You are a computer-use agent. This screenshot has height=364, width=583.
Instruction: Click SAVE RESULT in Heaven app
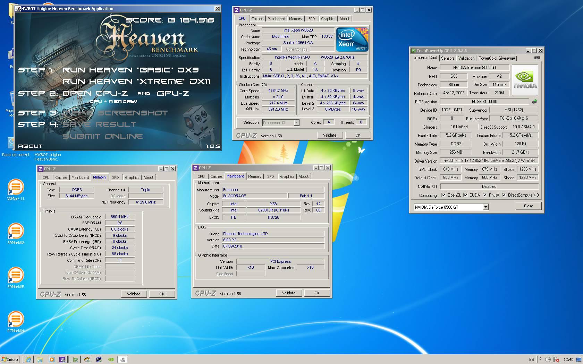99,124
